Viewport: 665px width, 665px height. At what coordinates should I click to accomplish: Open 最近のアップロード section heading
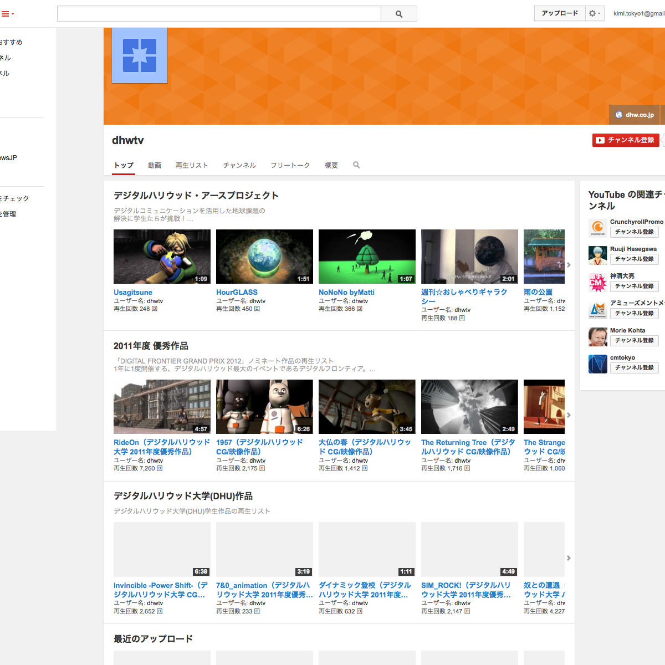click(x=153, y=639)
